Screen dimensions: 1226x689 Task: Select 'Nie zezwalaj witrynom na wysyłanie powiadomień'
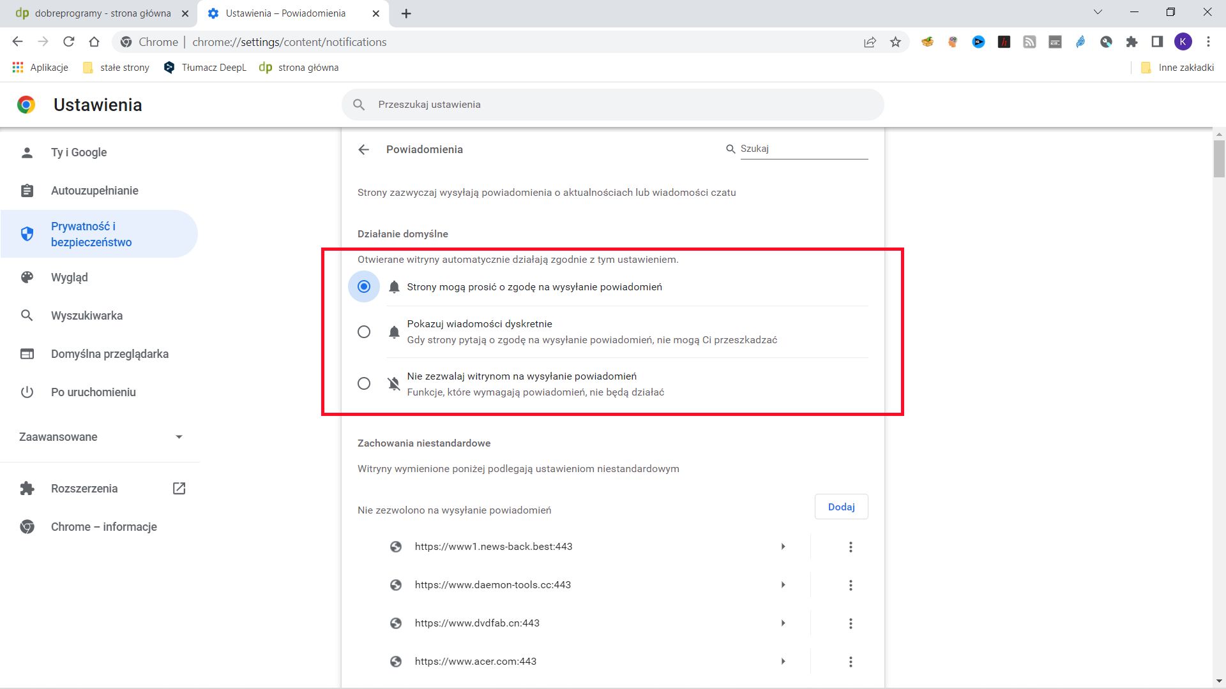pos(364,383)
